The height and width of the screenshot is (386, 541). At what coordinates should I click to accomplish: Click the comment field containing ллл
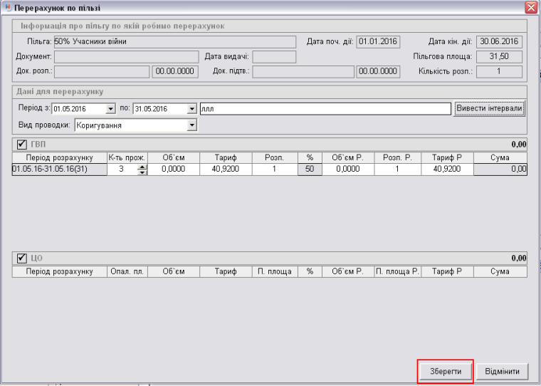(325, 109)
